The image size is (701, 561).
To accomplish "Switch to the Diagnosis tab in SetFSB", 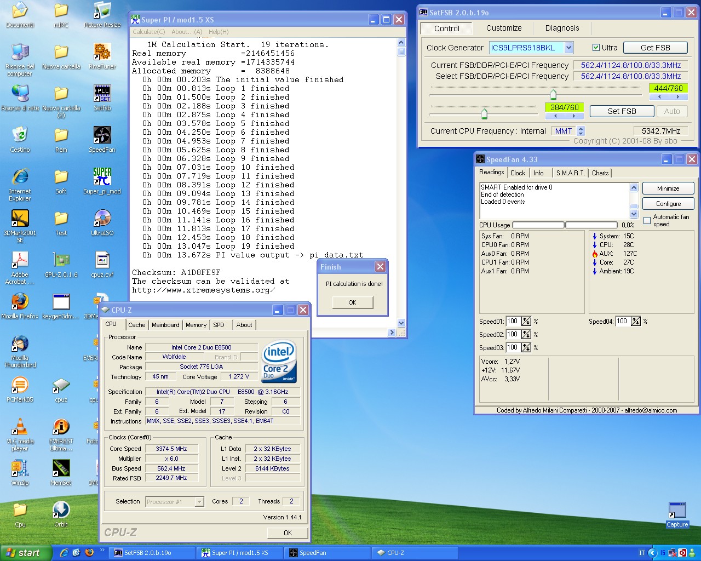I will click(562, 28).
